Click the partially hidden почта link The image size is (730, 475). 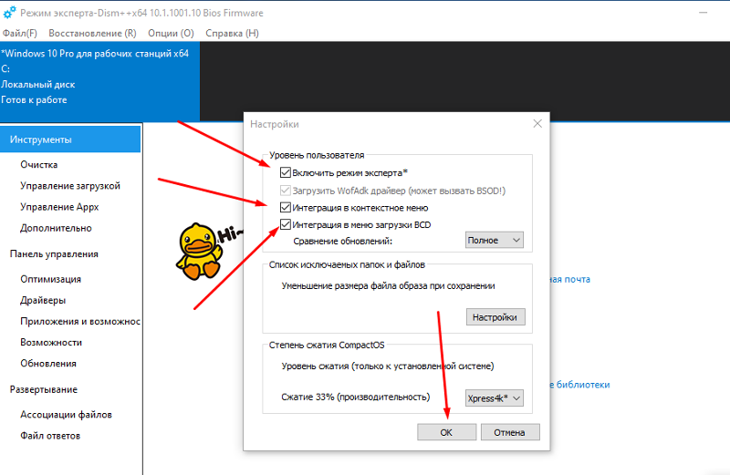pyautogui.click(x=569, y=279)
